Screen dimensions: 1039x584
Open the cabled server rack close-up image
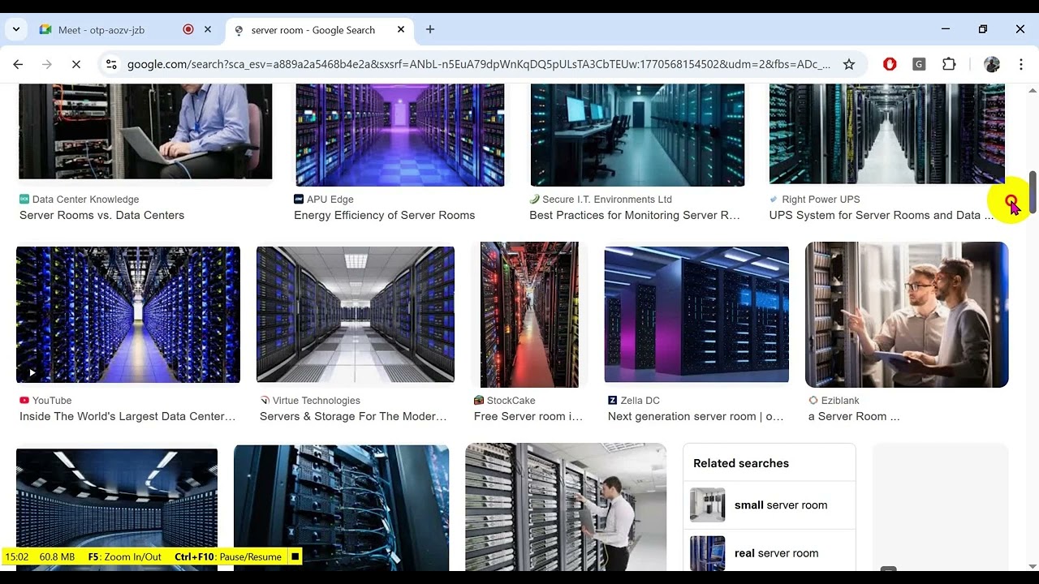pyautogui.click(x=341, y=508)
